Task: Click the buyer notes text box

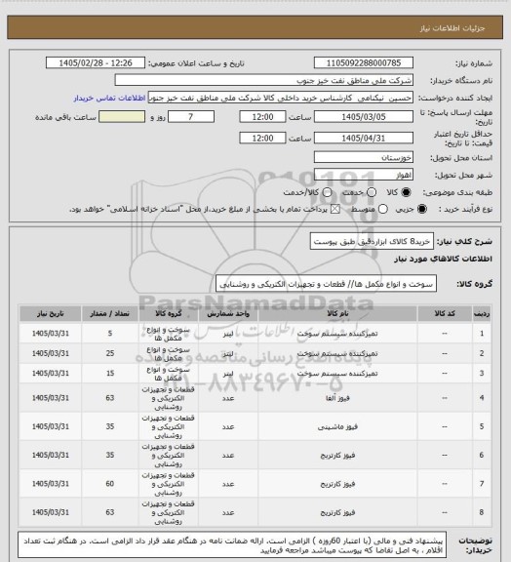Action: coord(232,545)
